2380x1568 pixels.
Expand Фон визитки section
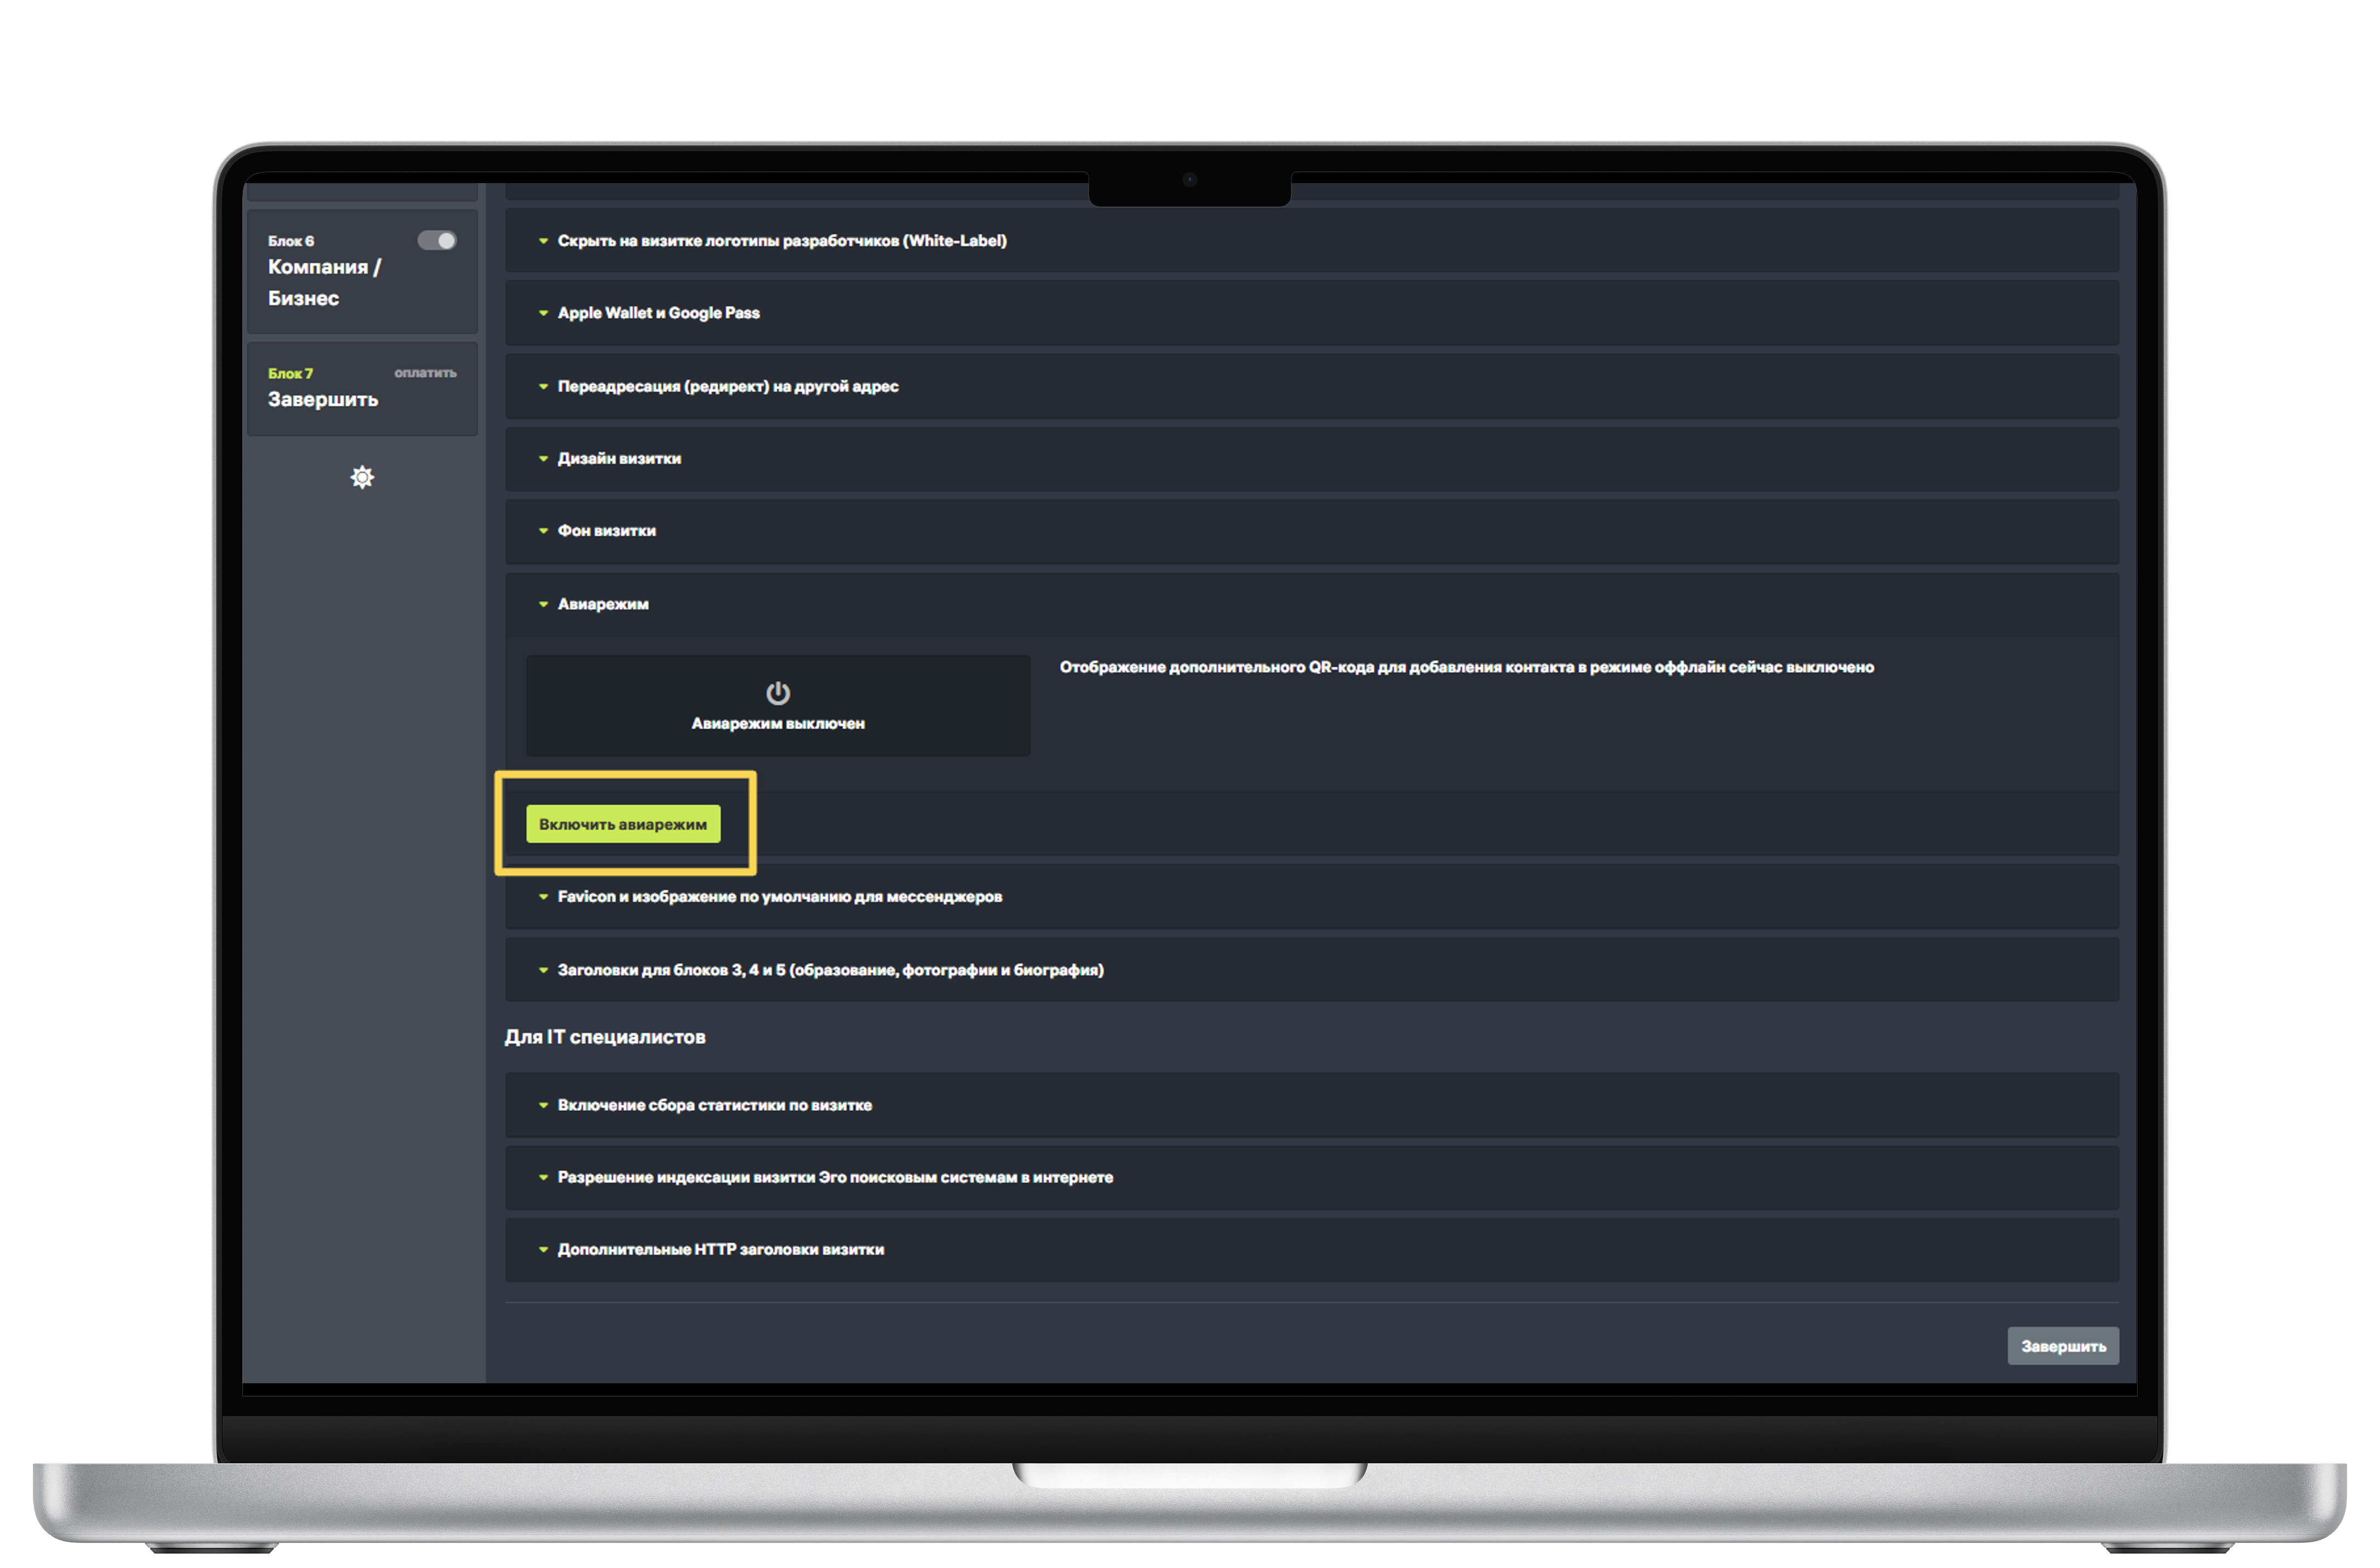[x=1312, y=531]
